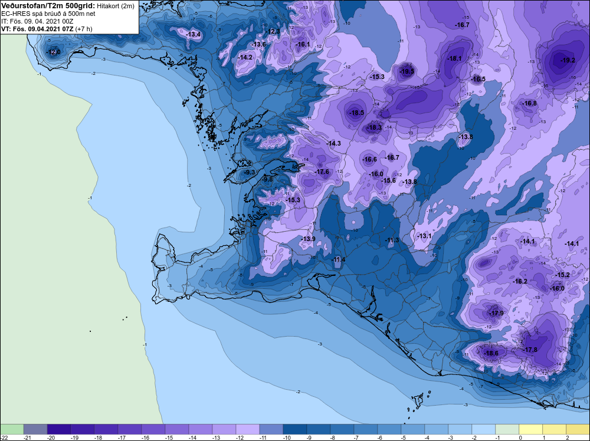590x441 pixels.
Task: Select the -13.1 temperature reading
Action: point(424,236)
